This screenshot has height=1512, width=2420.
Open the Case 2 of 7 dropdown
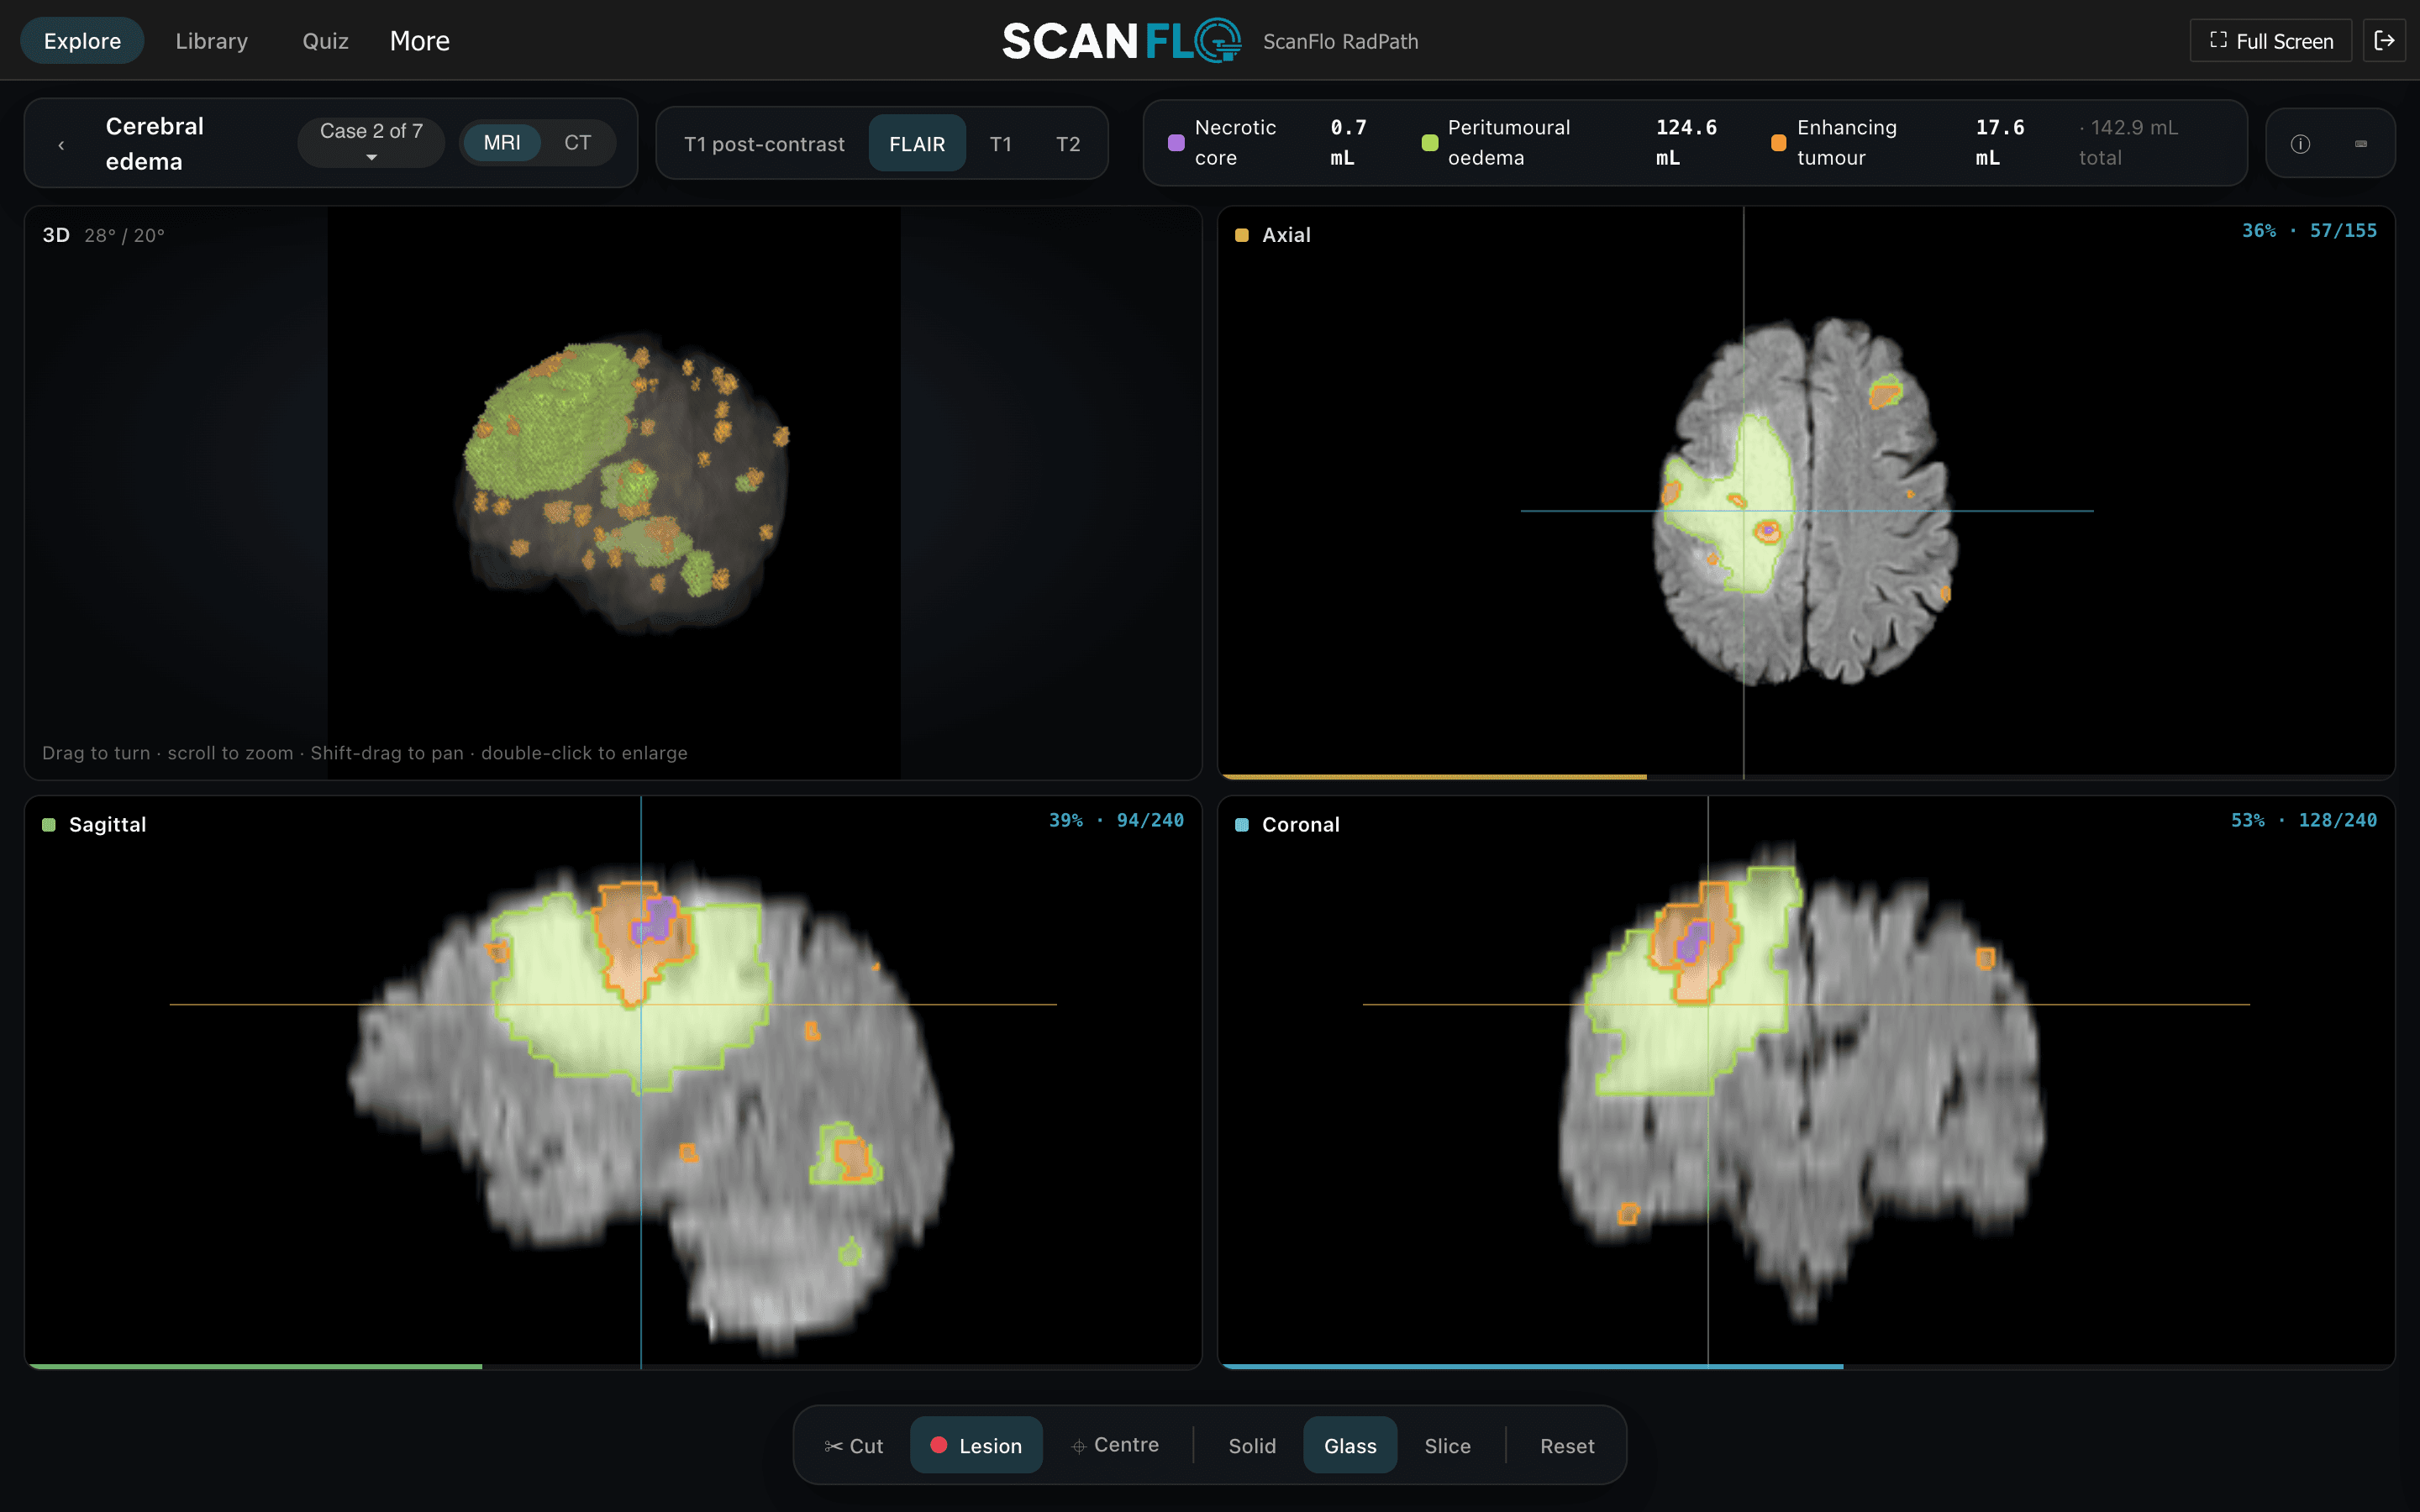tap(371, 143)
